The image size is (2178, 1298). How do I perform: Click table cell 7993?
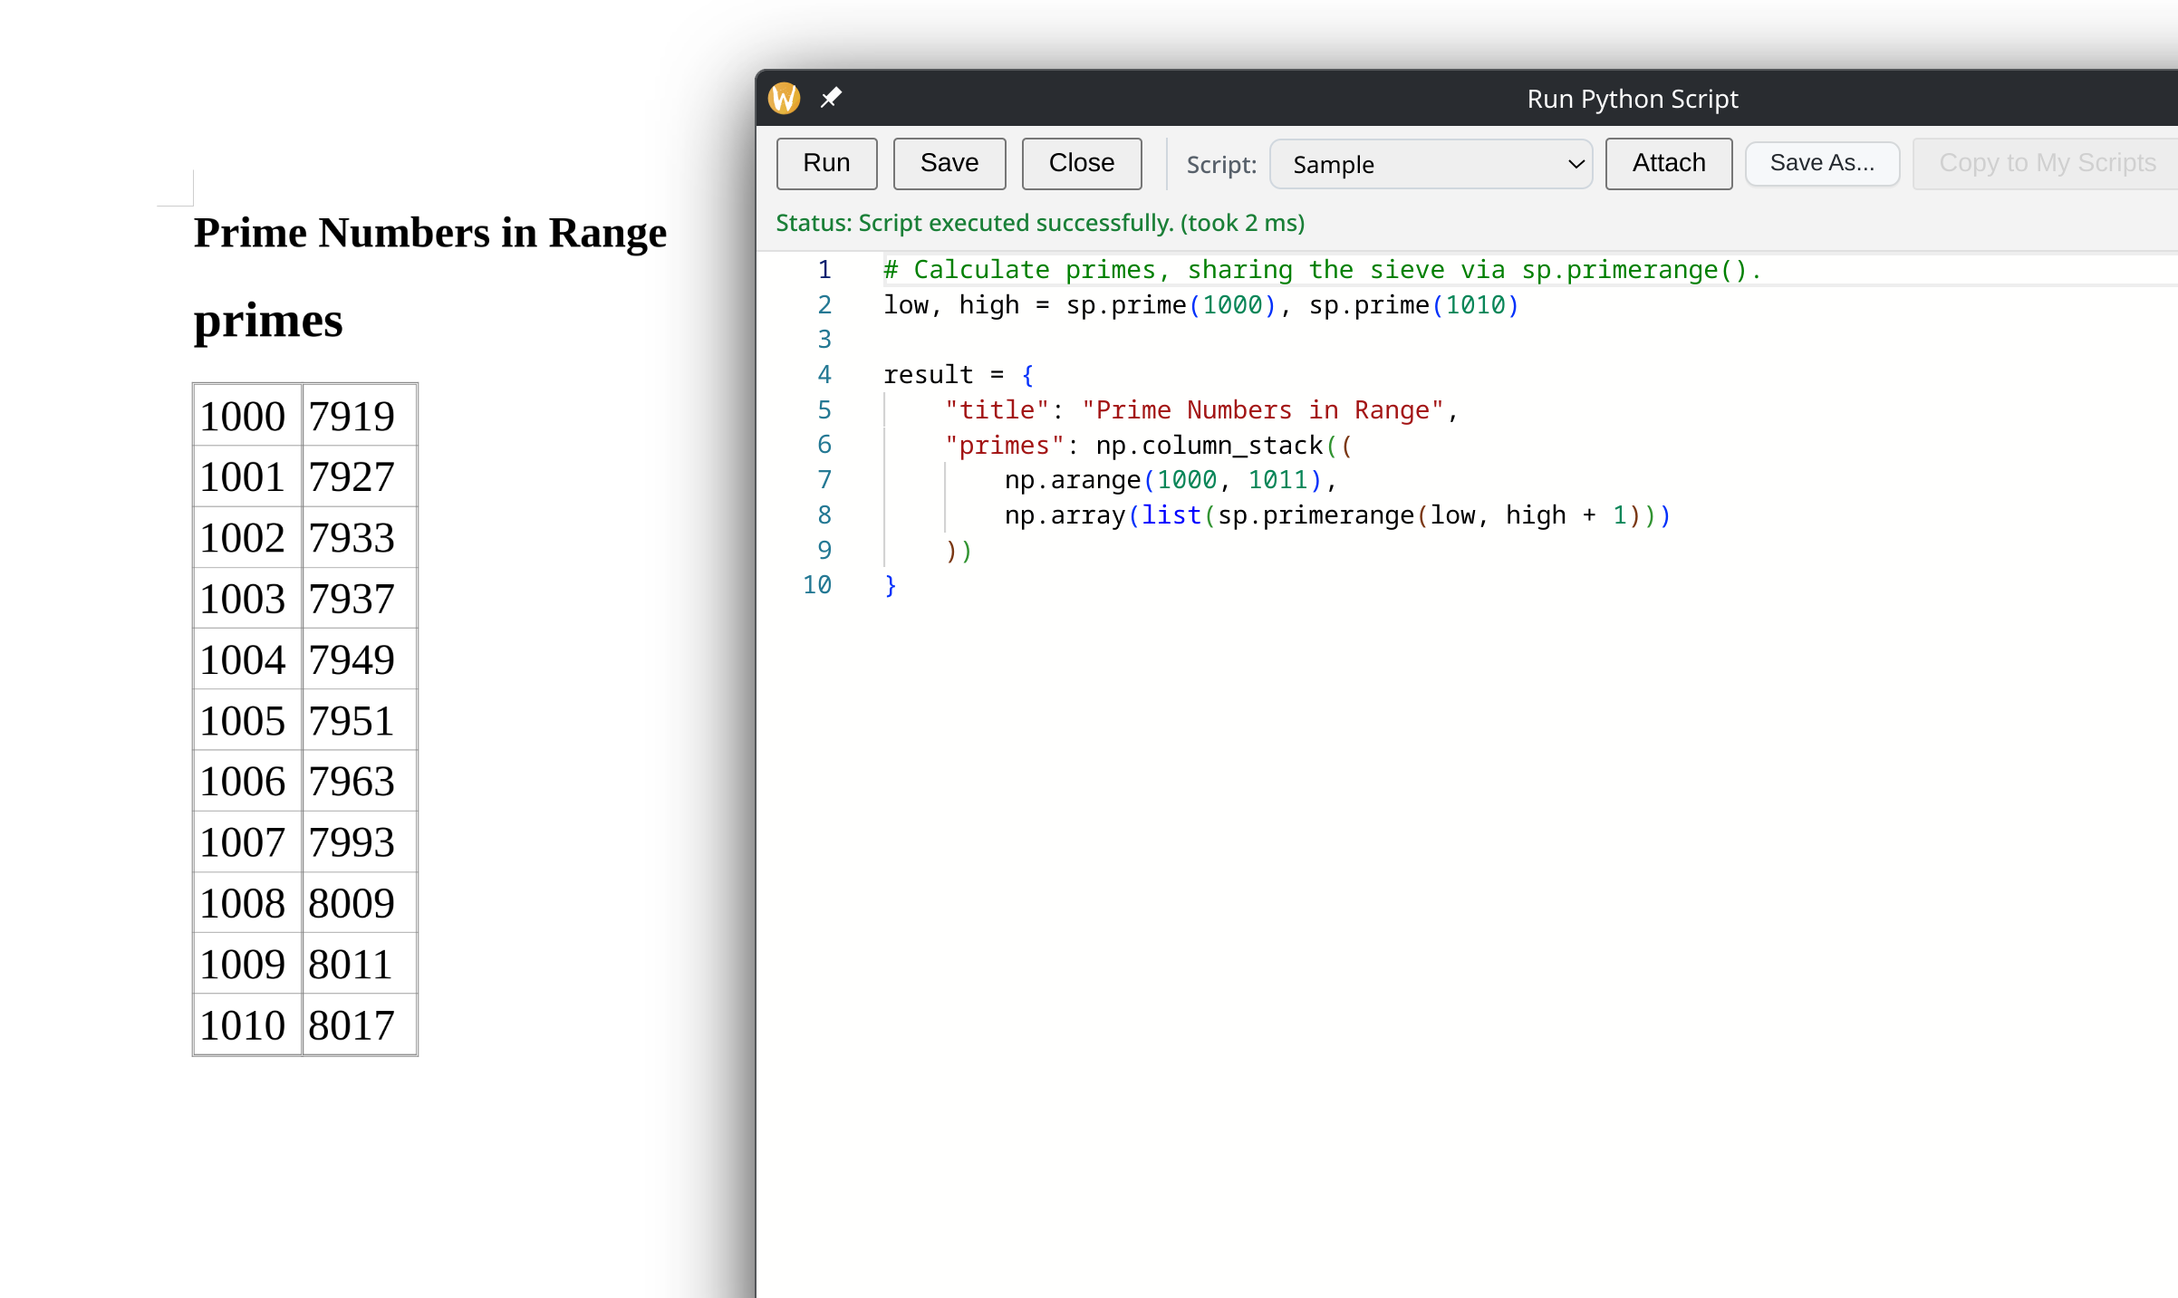click(x=360, y=842)
